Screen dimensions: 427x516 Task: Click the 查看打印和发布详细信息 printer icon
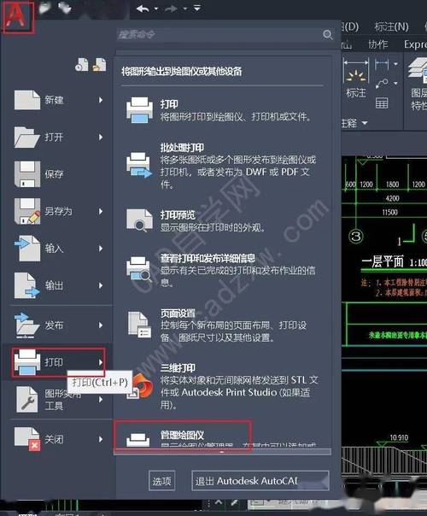coord(139,269)
